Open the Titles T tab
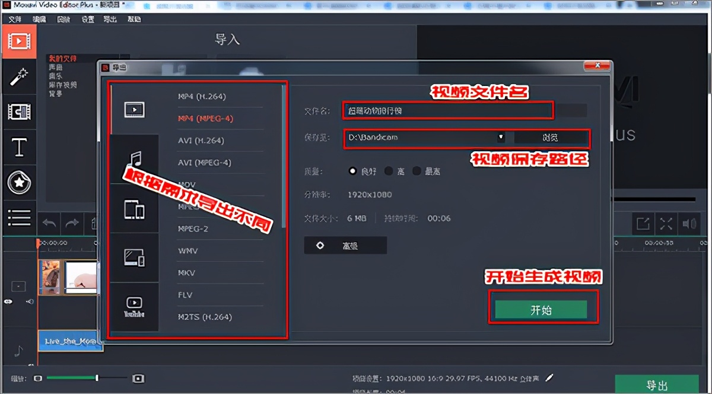Image resolution: width=712 pixels, height=394 pixels. click(x=19, y=147)
